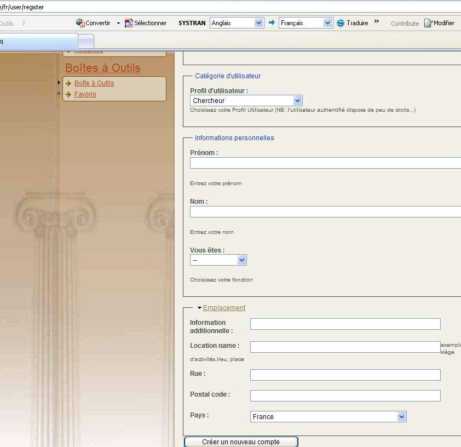Click the Sélectionner PDF icon
This screenshot has width=461, height=447.
click(x=129, y=23)
